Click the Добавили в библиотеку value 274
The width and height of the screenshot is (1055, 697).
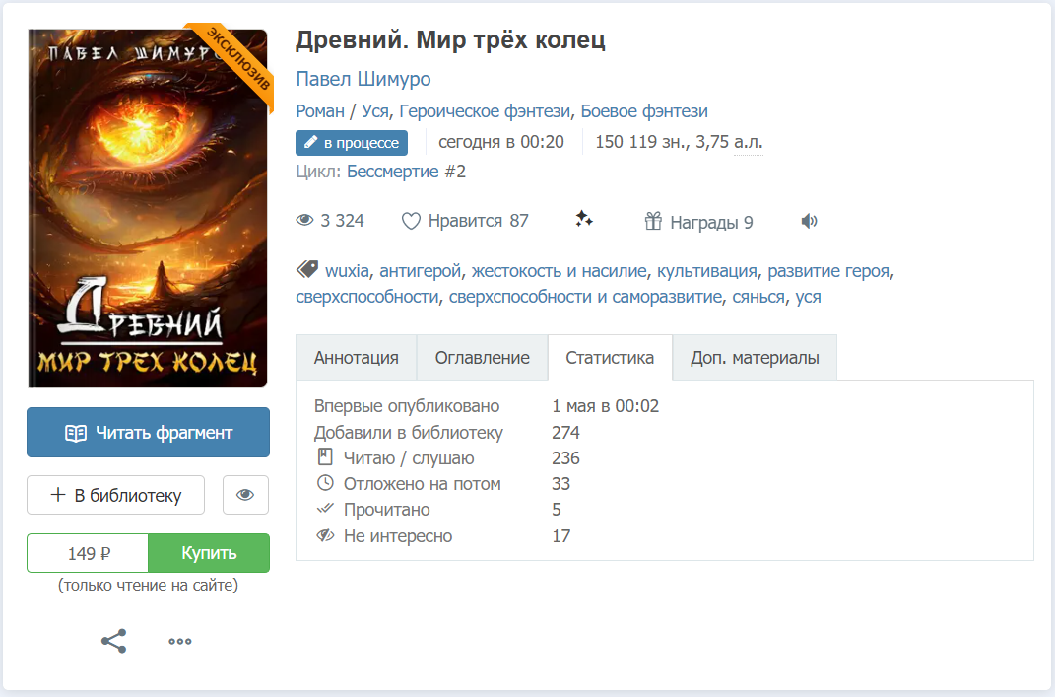pos(565,433)
